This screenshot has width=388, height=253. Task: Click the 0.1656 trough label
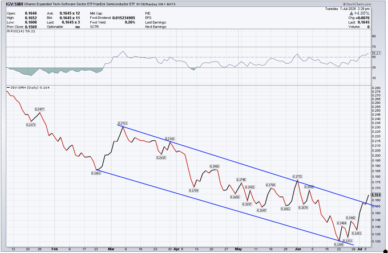pyautogui.click(x=235, y=197)
